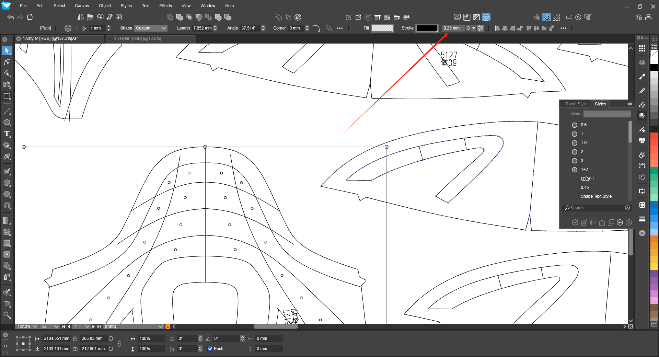Select the Line drawing tool
This screenshot has height=357, width=659.
[7, 111]
